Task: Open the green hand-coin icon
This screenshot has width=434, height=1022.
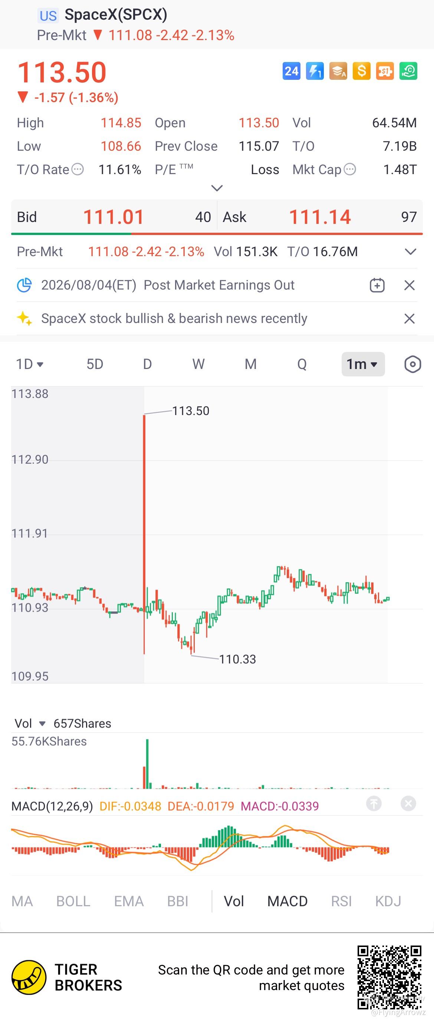Action: coord(408,71)
